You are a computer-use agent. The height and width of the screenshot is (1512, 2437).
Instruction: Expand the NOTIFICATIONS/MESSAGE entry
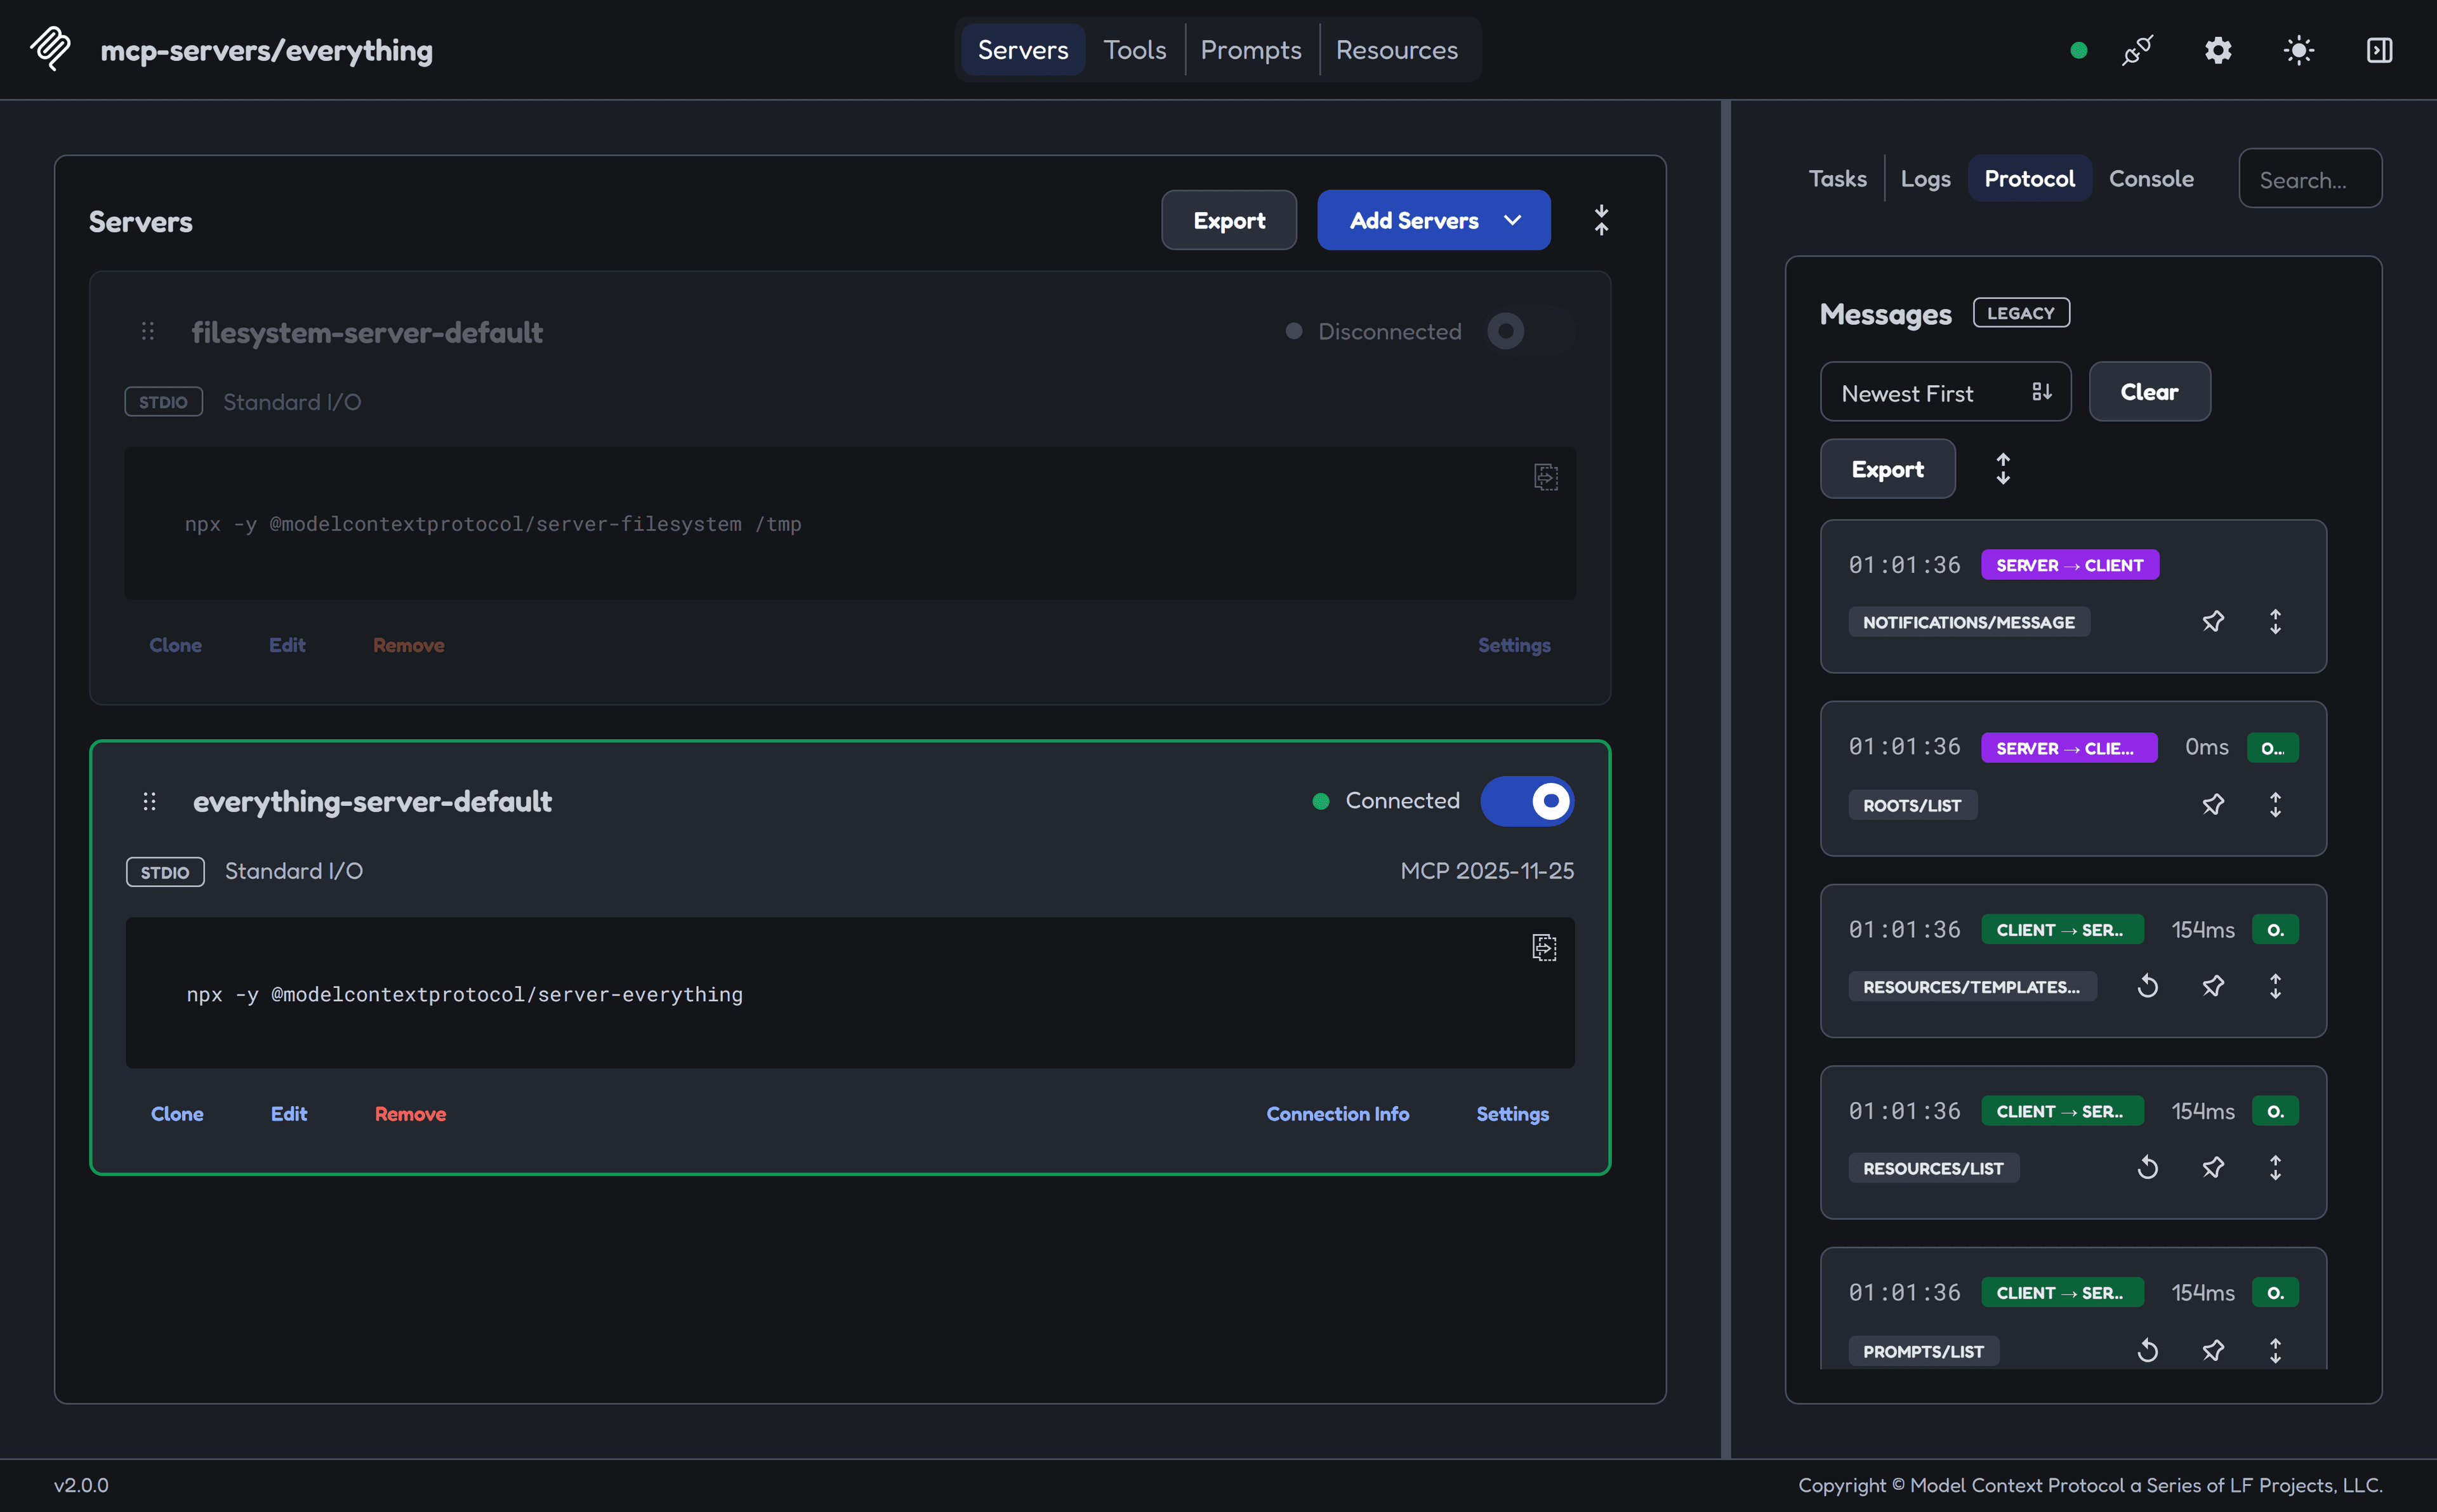(2275, 622)
